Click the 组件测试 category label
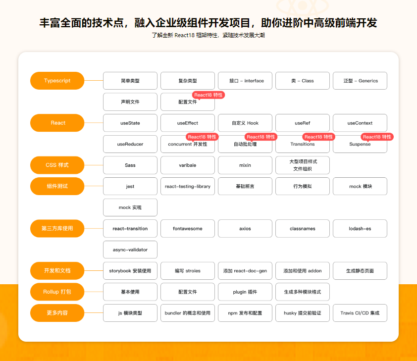The height and width of the screenshot is (361, 417). point(57,186)
